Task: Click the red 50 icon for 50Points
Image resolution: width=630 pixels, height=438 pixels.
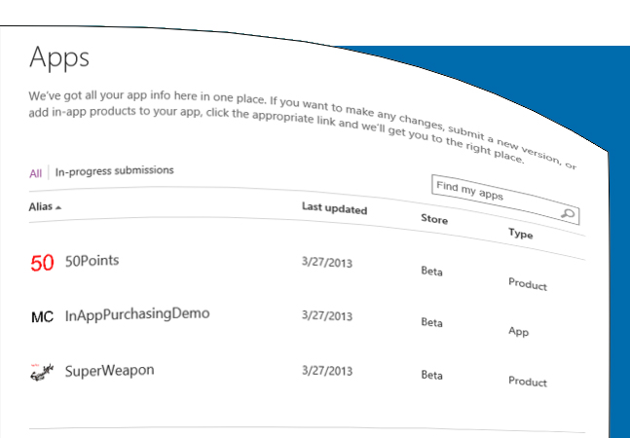Action: 42,263
